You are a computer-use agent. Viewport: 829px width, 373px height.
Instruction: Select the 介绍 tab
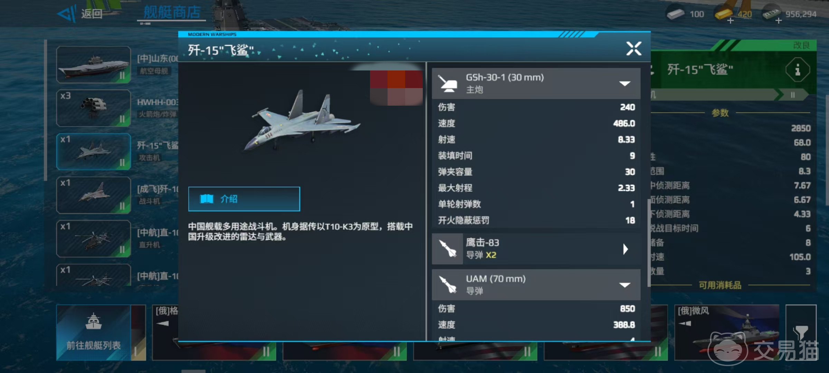tap(244, 199)
